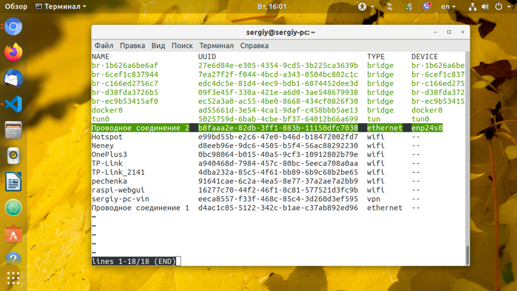The width and height of the screenshot is (517, 291).
Task: Open Chromium browser from the dock
Action: coord(13,27)
